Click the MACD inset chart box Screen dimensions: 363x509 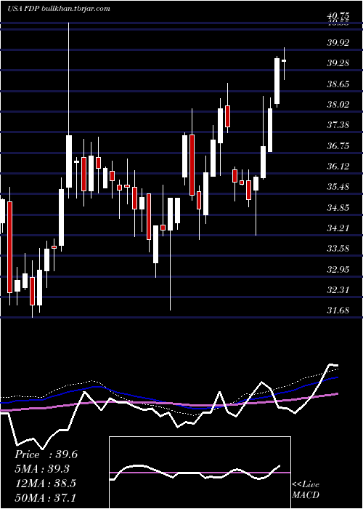click(200, 473)
